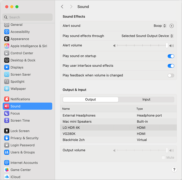Click the Focus moon icon

(7, 113)
